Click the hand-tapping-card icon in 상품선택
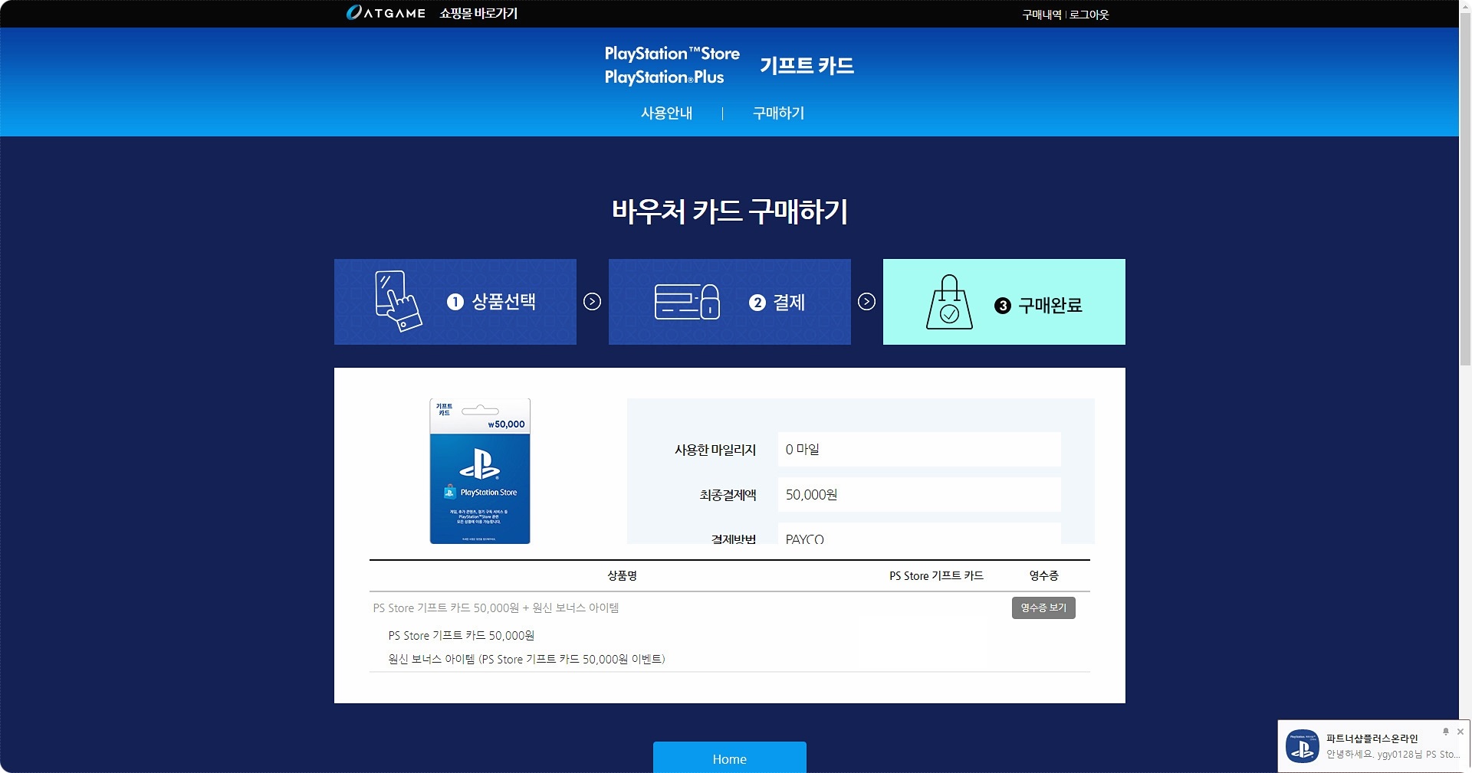The width and height of the screenshot is (1472, 773). tap(398, 301)
